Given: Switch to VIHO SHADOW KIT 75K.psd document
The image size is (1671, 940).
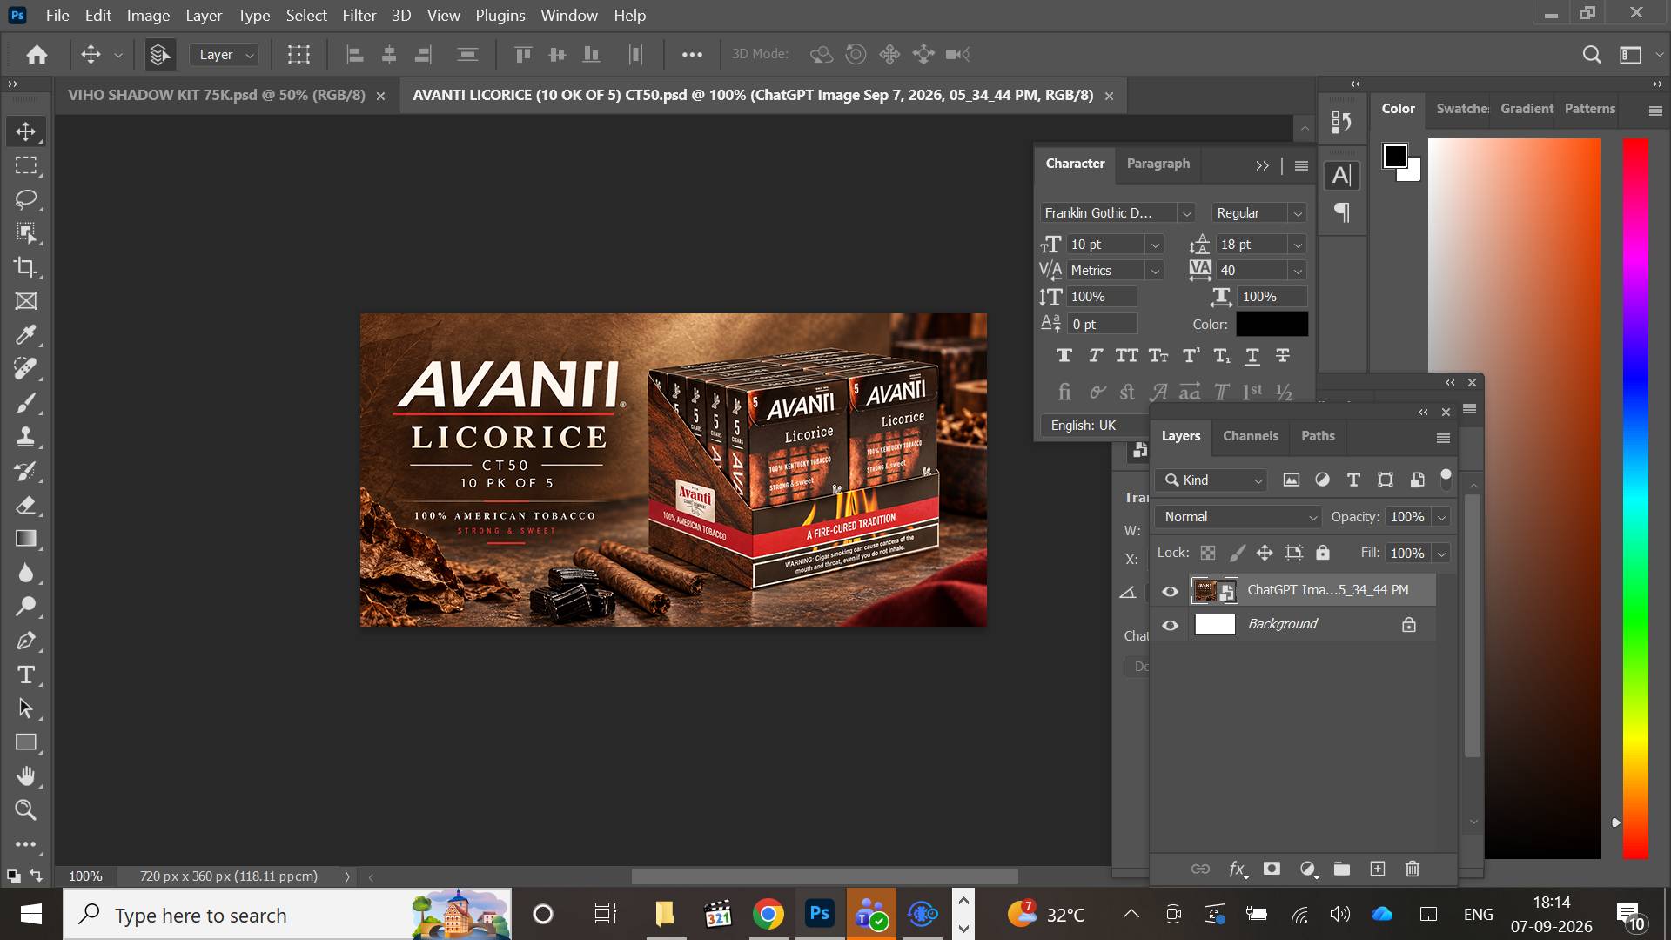Looking at the screenshot, I should tap(217, 95).
